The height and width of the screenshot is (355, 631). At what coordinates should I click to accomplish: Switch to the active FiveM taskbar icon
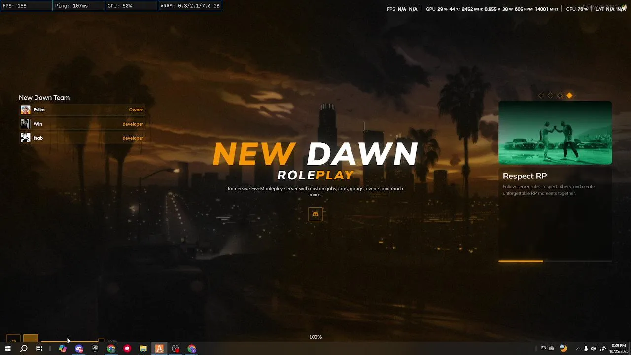click(x=159, y=349)
